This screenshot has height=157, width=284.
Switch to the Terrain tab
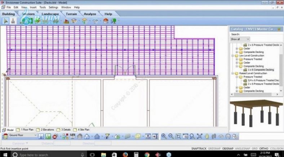pos(71,14)
